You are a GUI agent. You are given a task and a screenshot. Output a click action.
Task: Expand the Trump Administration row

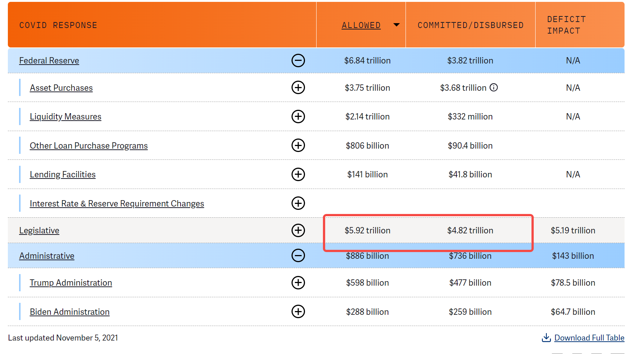298,283
